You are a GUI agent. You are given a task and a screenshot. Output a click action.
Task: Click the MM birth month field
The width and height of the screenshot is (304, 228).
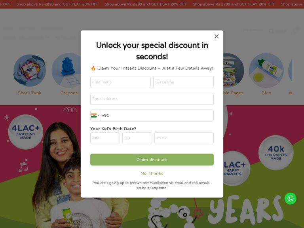click(105, 138)
